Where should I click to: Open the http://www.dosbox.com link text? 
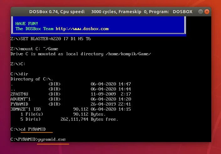point(82,29)
